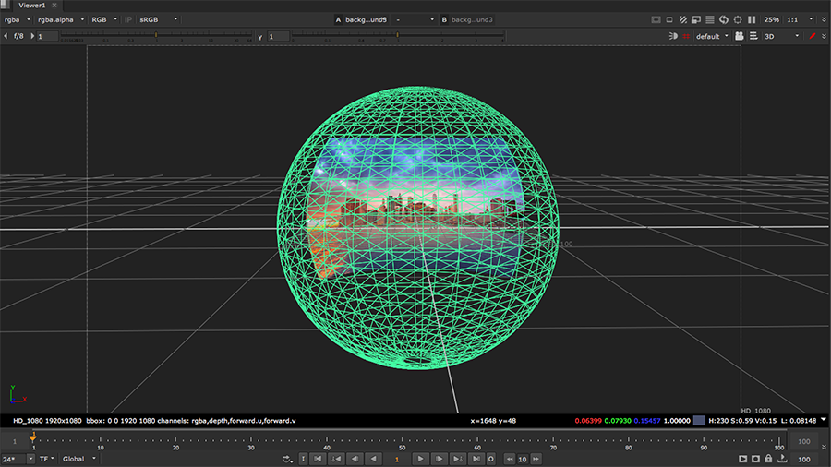Click the clipping warning red grid icon

coord(686,36)
